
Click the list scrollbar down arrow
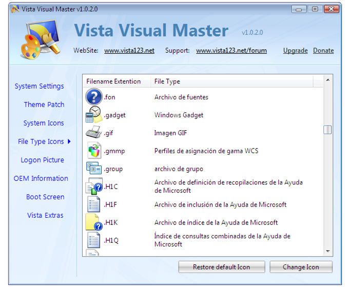pos(328,251)
